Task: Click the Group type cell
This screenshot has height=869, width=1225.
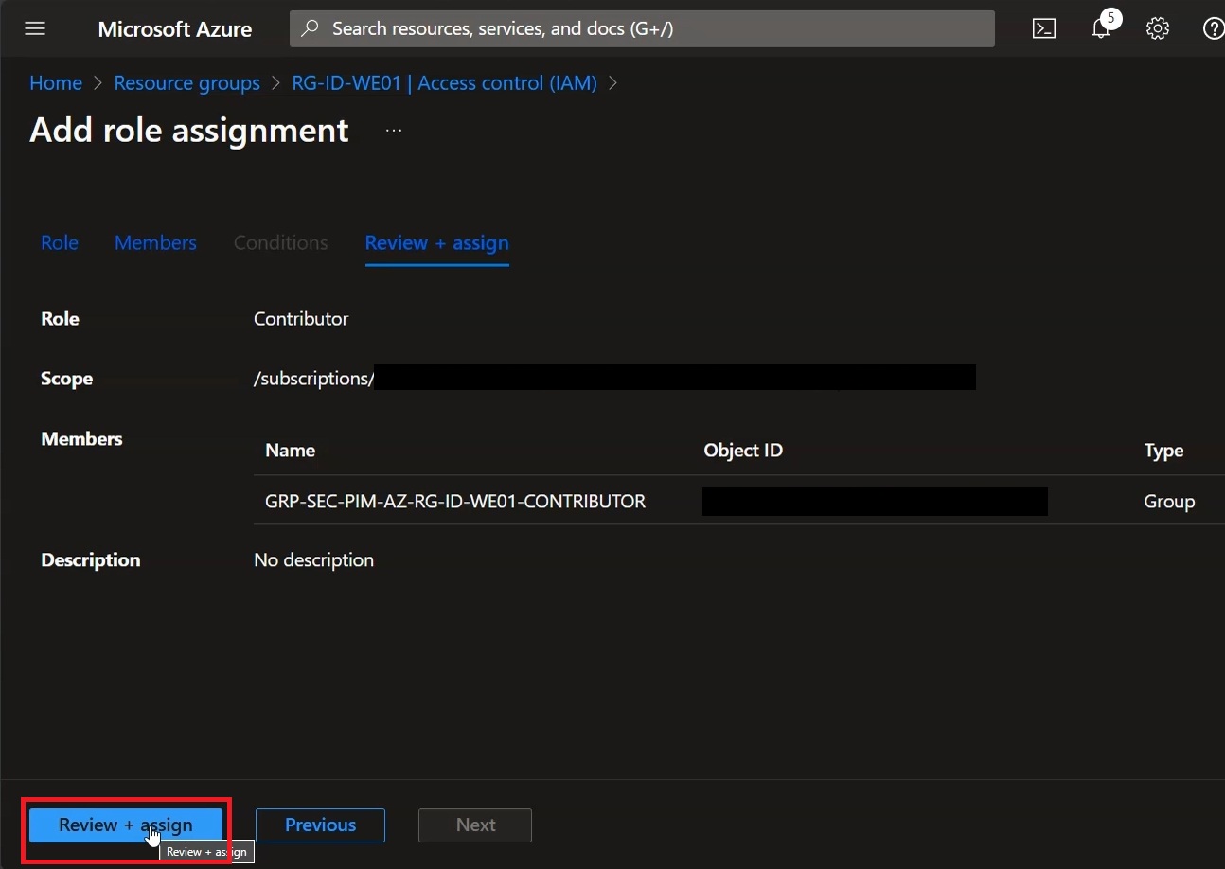Action: click(1169, 502)
